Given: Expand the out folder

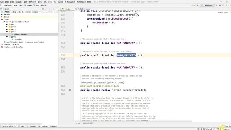Looking at the screenshot, I should [2, 17].
